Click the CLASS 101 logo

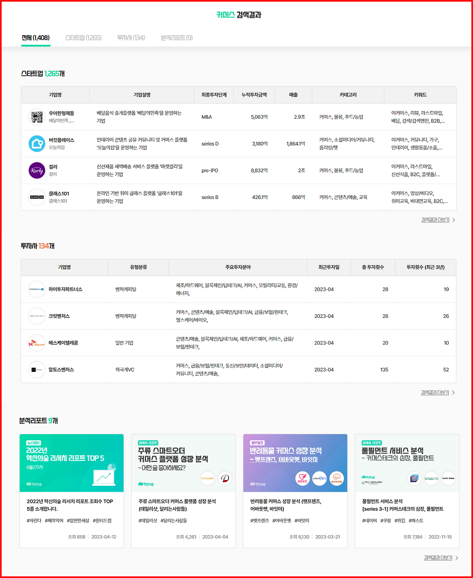tap(37, 197)
